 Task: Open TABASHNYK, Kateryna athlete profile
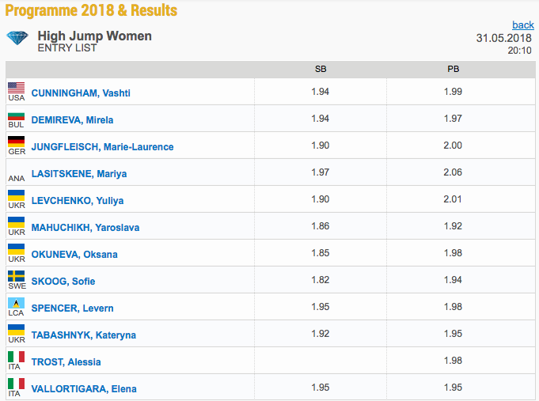(84, 335)
